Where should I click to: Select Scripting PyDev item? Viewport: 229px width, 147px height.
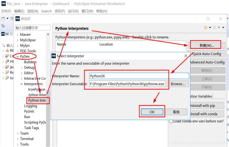point(35,122)
